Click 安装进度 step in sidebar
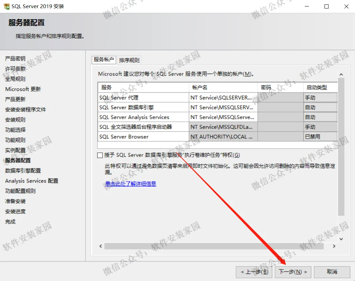 (x=15, y=211)
